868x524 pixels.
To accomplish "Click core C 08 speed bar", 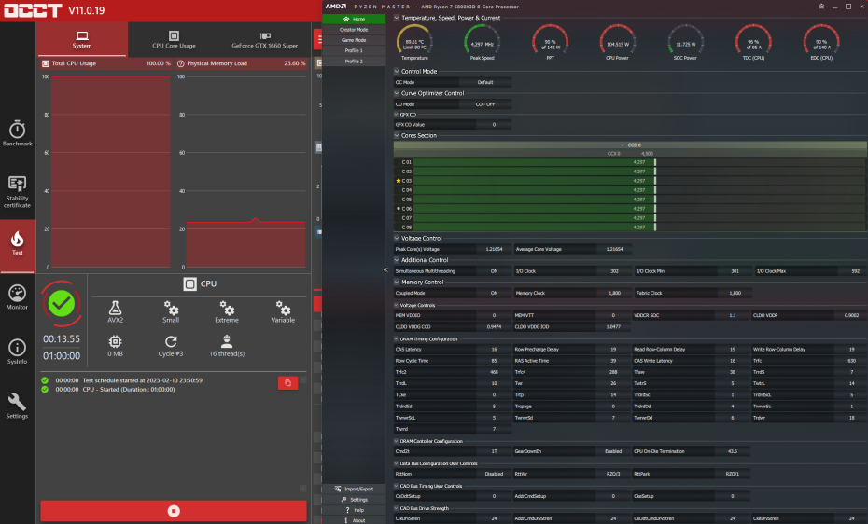I will click(535, 228).
